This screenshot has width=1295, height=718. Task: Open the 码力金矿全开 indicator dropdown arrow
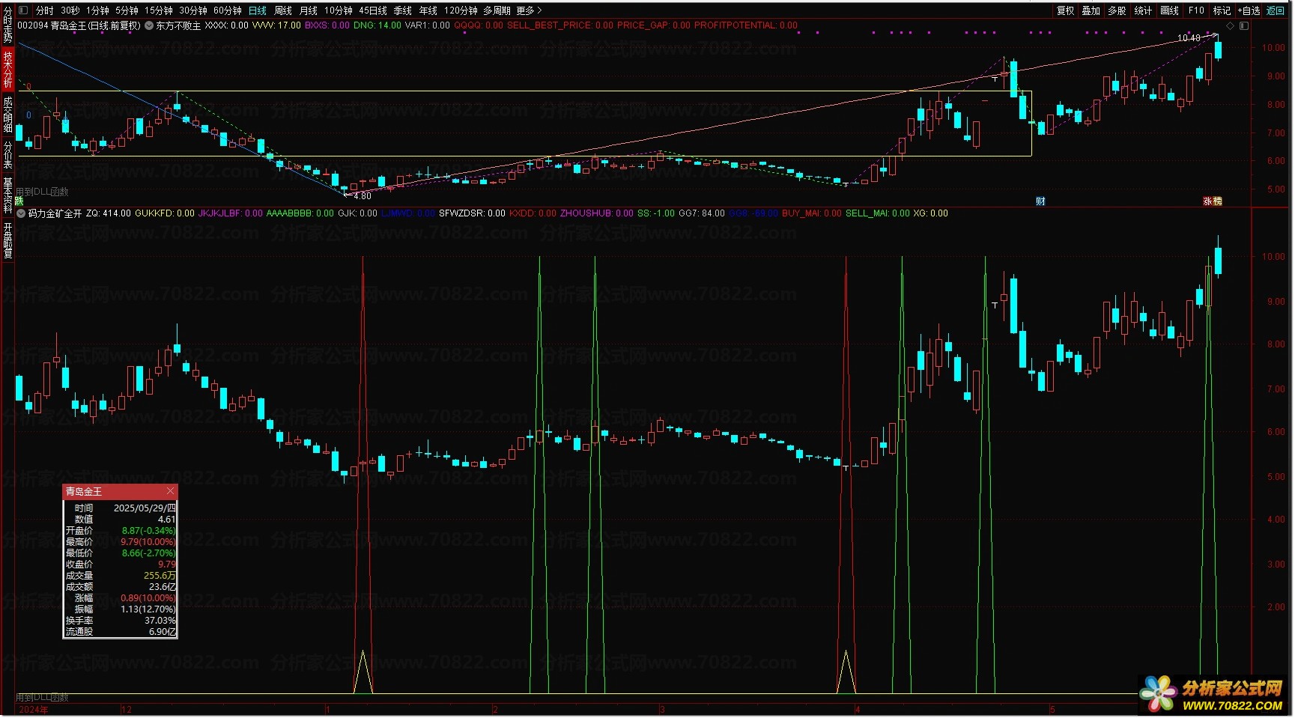point(21,213)
